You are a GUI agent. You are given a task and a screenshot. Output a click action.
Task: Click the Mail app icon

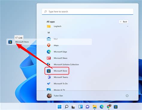tap(49, 39)
